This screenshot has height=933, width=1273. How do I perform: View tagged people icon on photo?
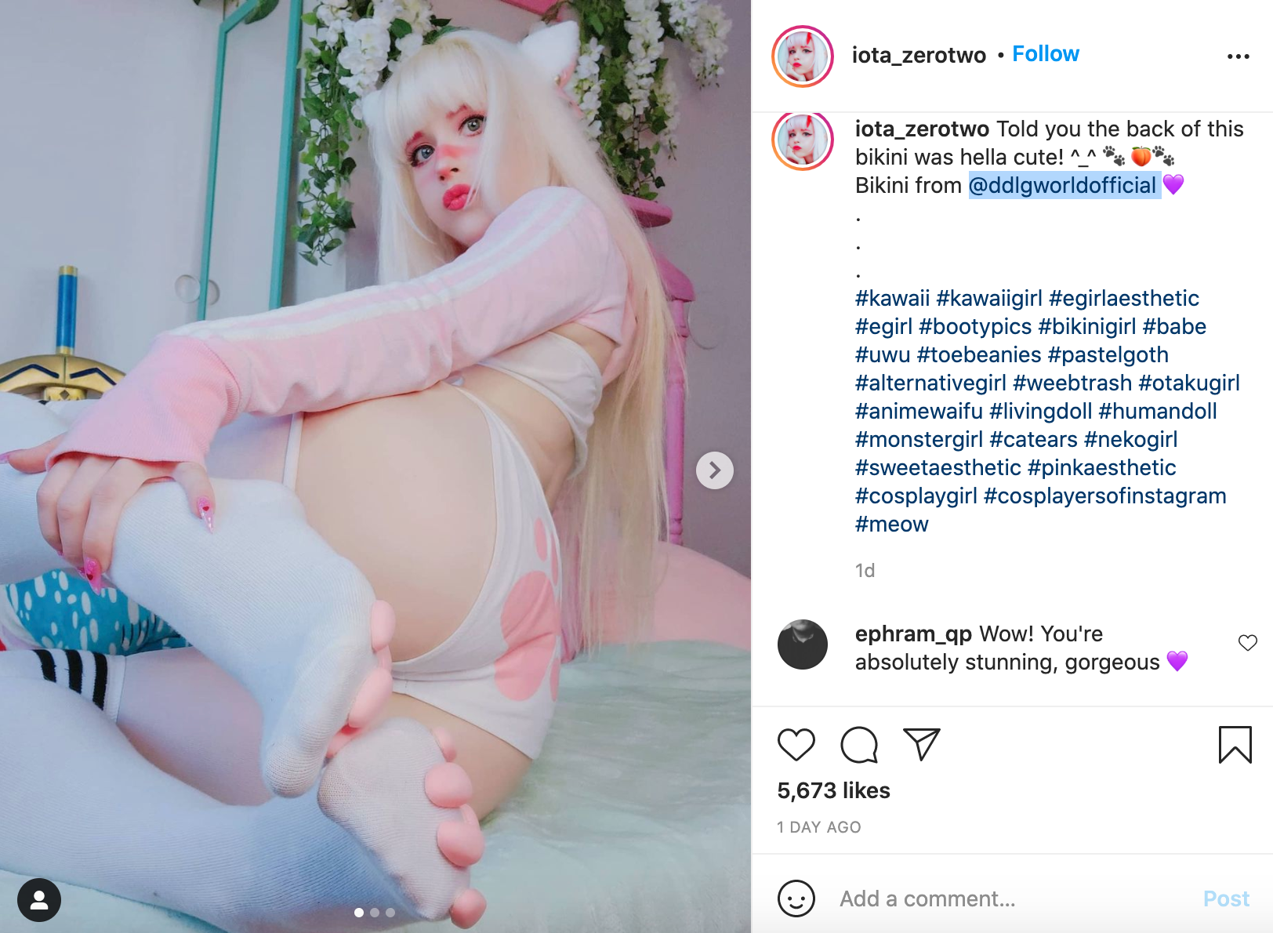pyautogui.click(x=39, y=900)
